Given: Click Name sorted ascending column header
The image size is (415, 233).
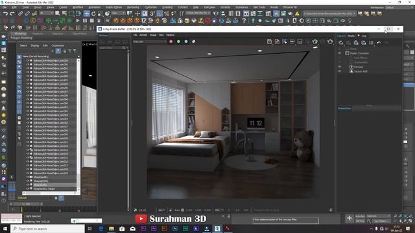Looking at the screenshot, I should coord(36,56).
